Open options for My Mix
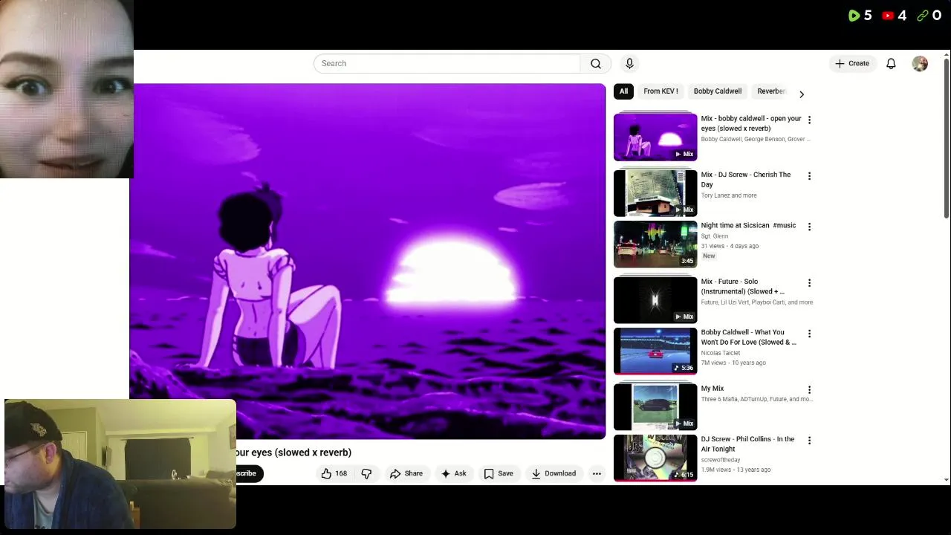Viewport: 951px width, 535px height. (x=809, y=390)
